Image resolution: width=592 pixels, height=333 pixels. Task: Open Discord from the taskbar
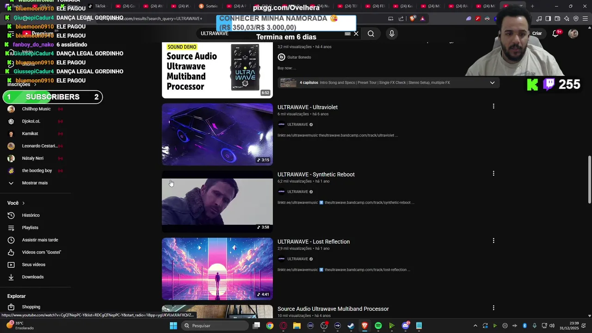click(406, 326)
